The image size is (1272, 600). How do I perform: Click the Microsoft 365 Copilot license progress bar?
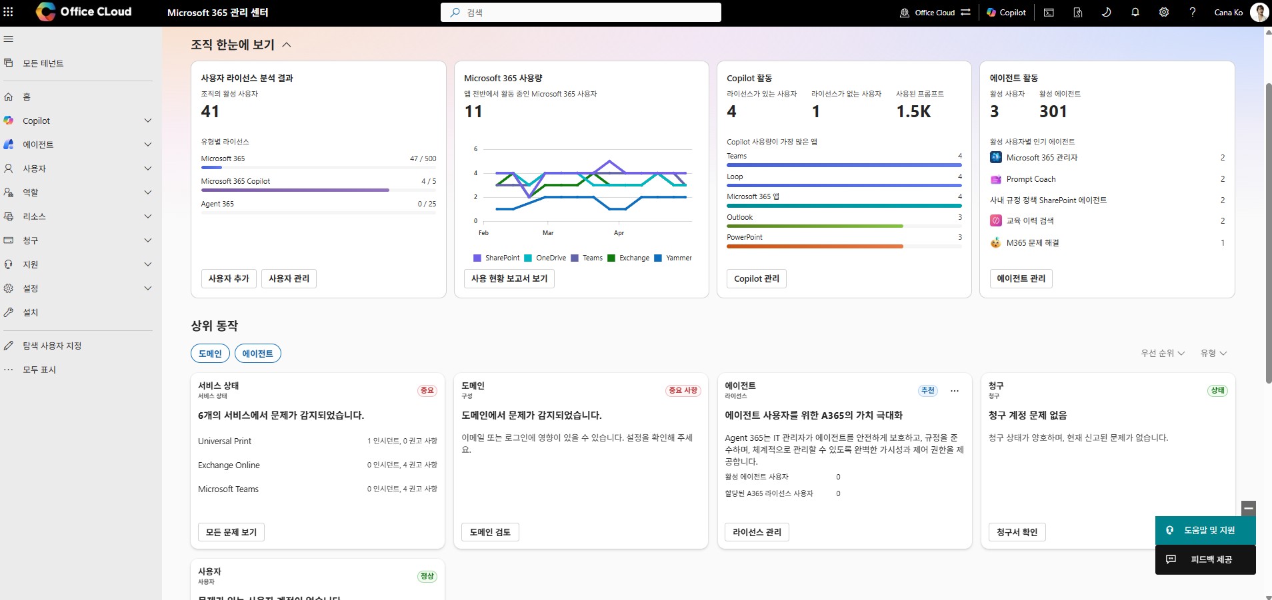[x=319, y=190]
